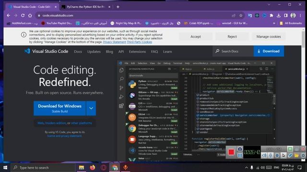The height and width of the screenshot is (172, 307).
Task: Launch Firefox from the taskbar
Action: (x=93, y=168)
